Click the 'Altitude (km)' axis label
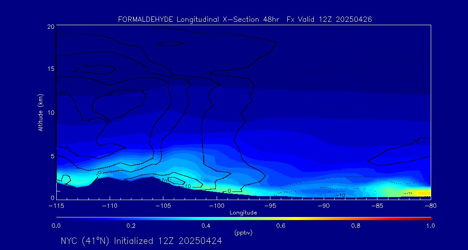 41,112
